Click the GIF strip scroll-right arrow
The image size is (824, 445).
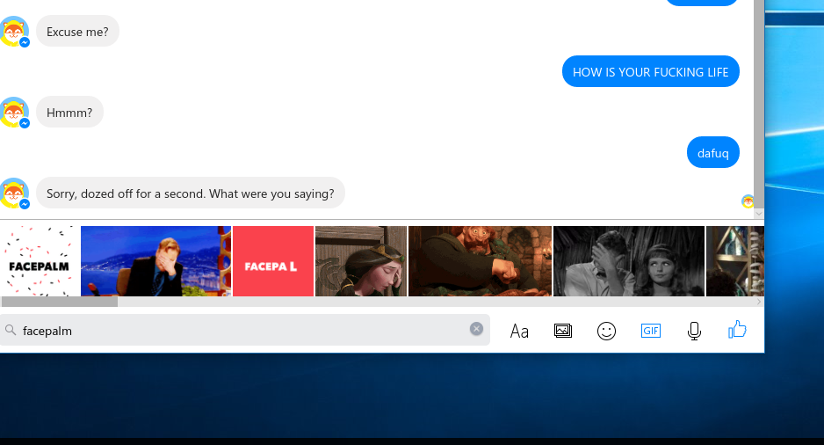point(759,302)
